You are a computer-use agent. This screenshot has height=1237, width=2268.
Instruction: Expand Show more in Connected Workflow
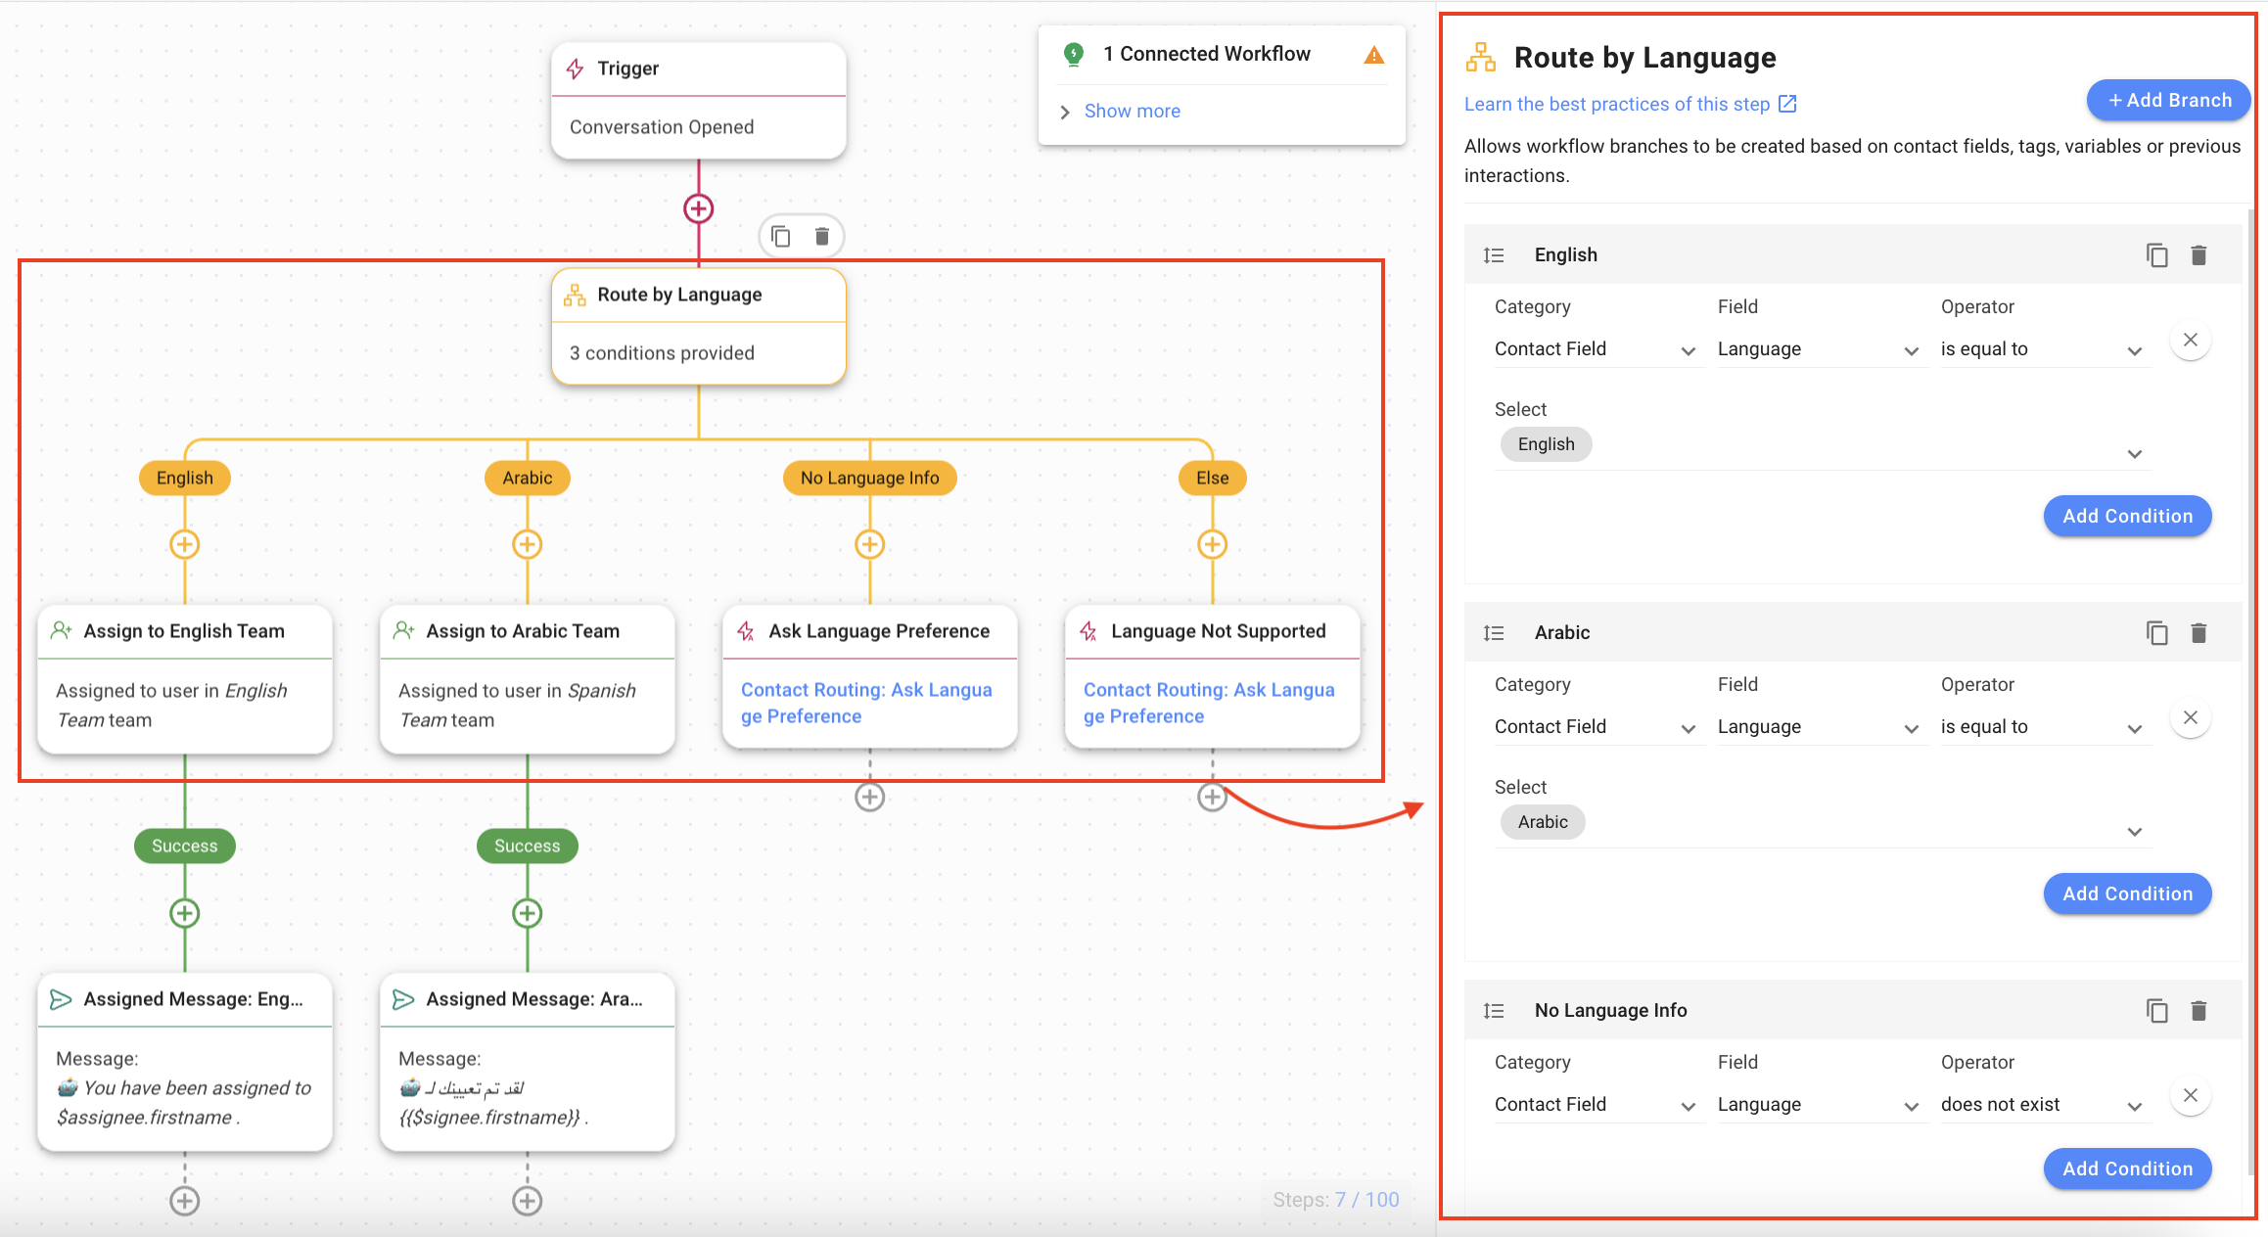1131,112
